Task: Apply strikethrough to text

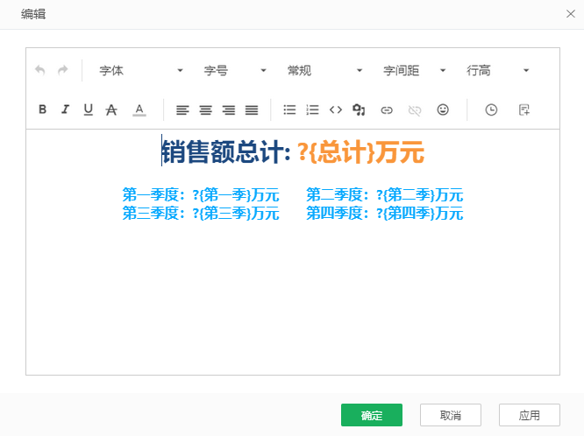Action: [111, 109]
